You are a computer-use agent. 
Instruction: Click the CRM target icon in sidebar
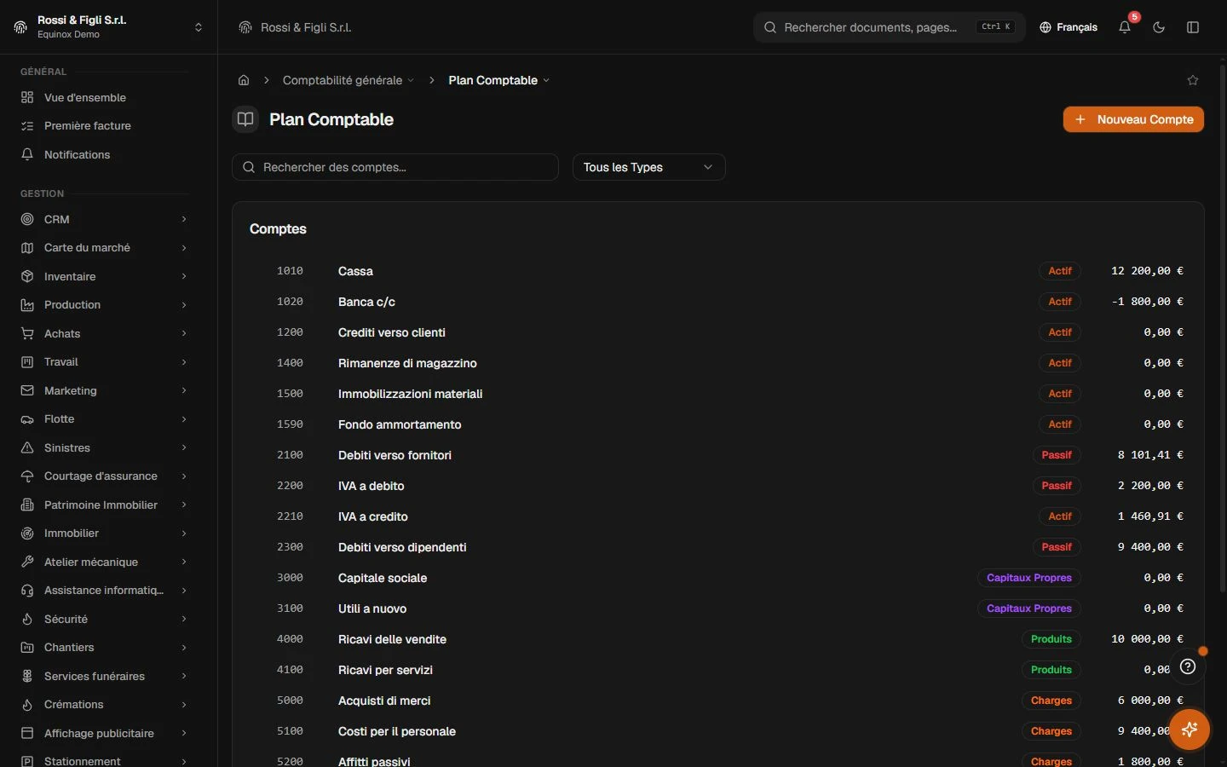click(27, 219)
